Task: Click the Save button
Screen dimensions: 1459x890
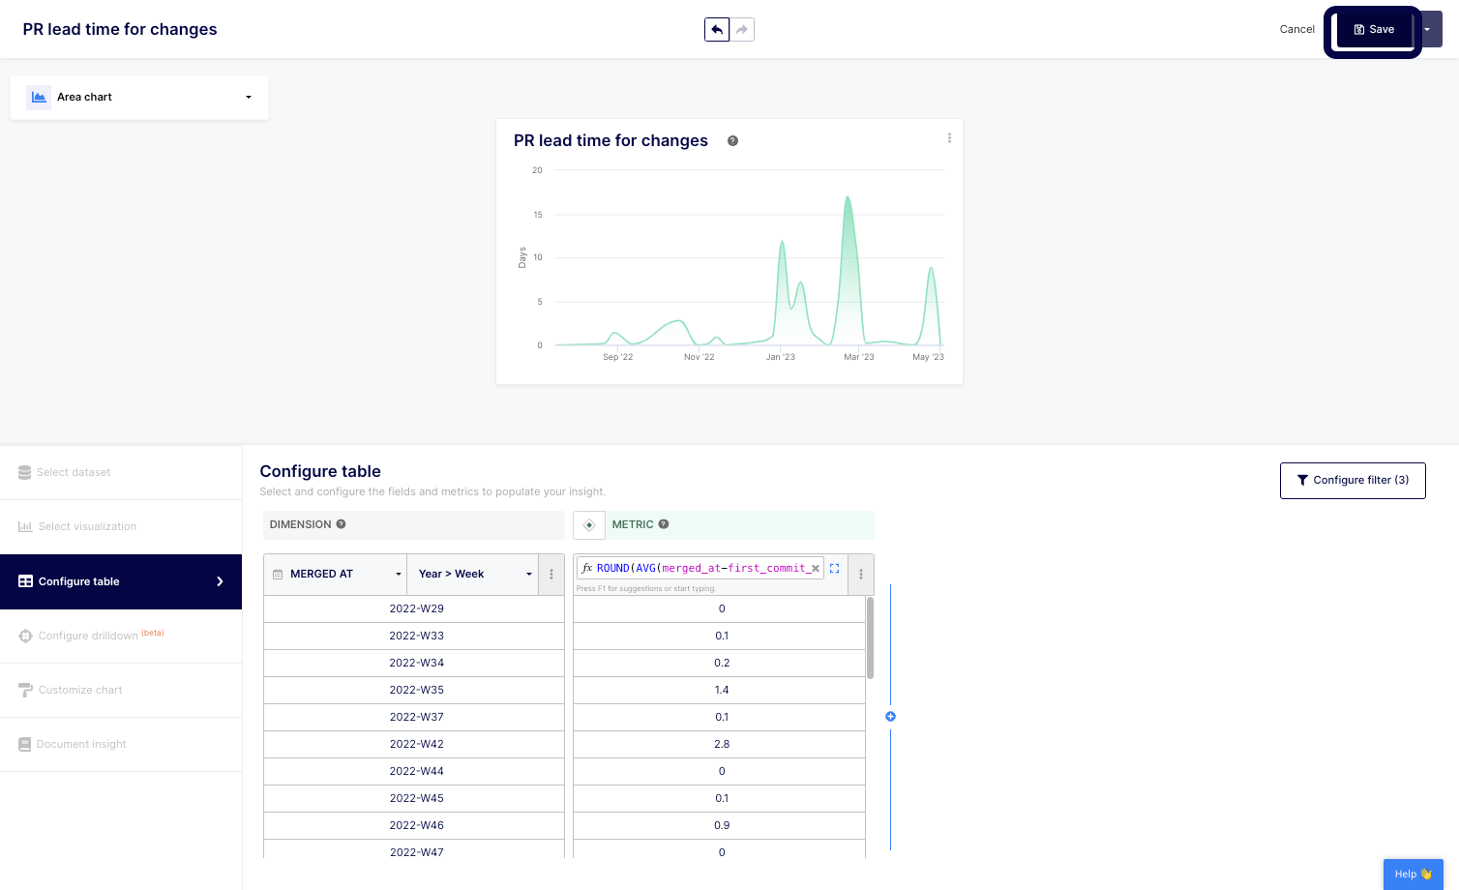Action: pos(1374,30)
